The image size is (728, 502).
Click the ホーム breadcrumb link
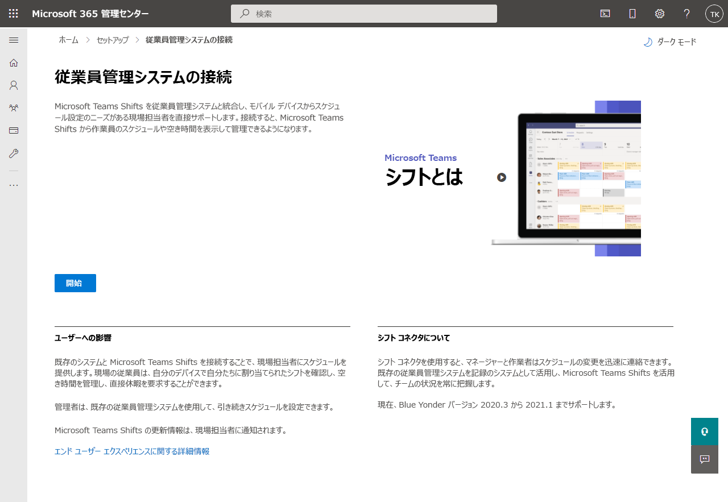click(69, 40)
